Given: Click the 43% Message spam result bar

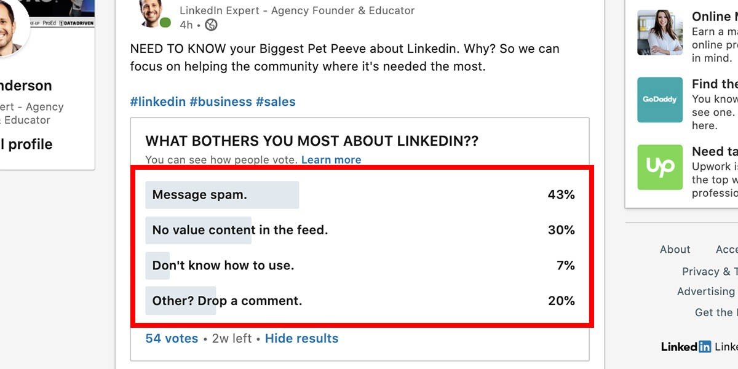Looking at the screenshot, I should pos(222,195).
